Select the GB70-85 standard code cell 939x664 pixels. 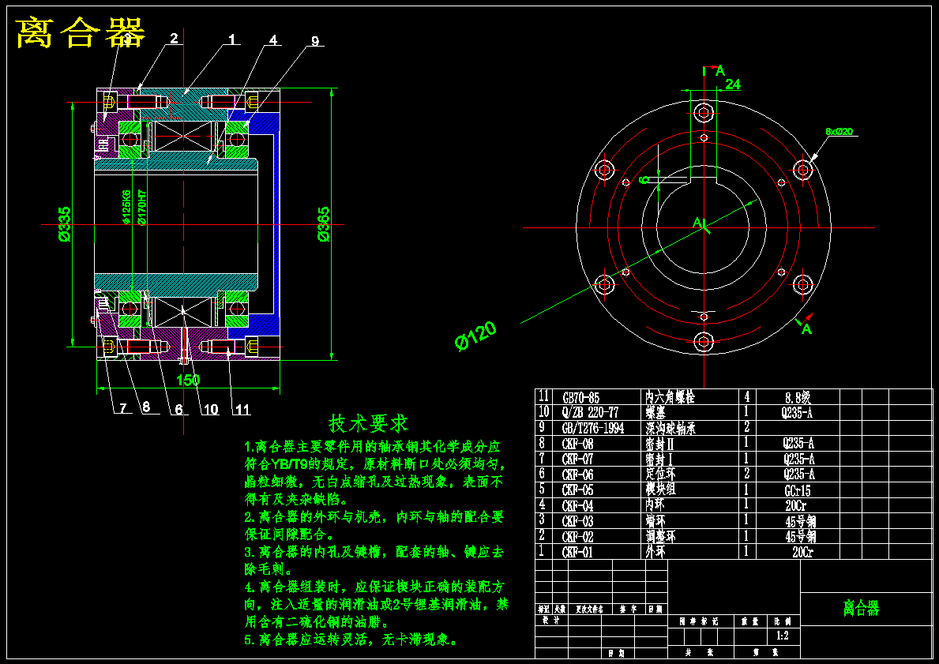[581, 398]
